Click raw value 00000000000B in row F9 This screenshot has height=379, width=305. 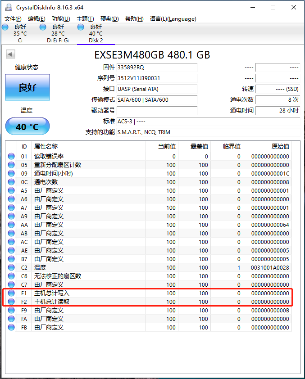point(270,310)
